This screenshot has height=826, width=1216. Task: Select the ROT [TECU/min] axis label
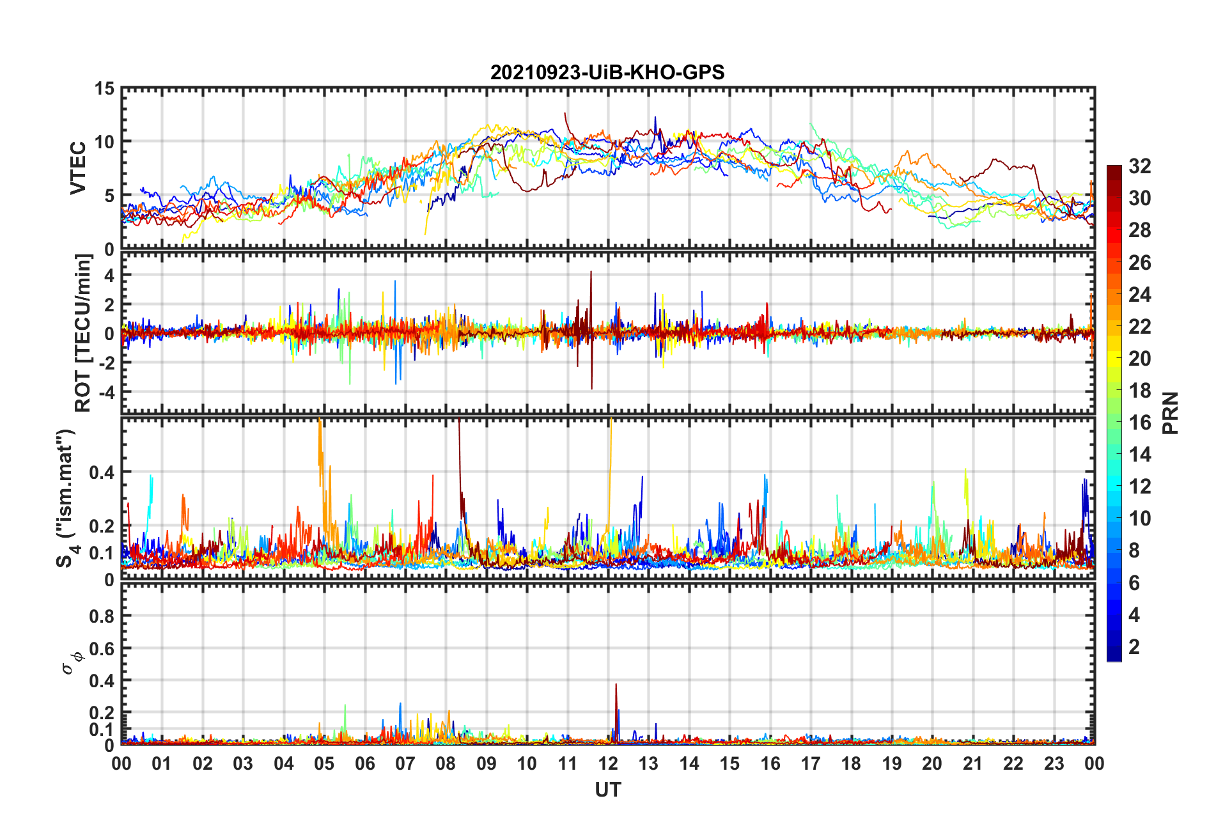pyautogui.click(x=84, y=333)
